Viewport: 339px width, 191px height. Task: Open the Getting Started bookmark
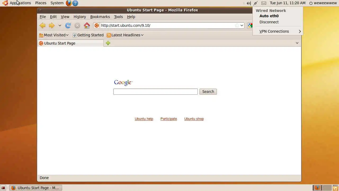click(88, 35)
